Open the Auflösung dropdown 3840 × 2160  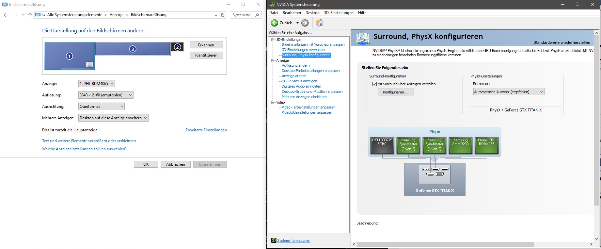(x=106, y=95)
